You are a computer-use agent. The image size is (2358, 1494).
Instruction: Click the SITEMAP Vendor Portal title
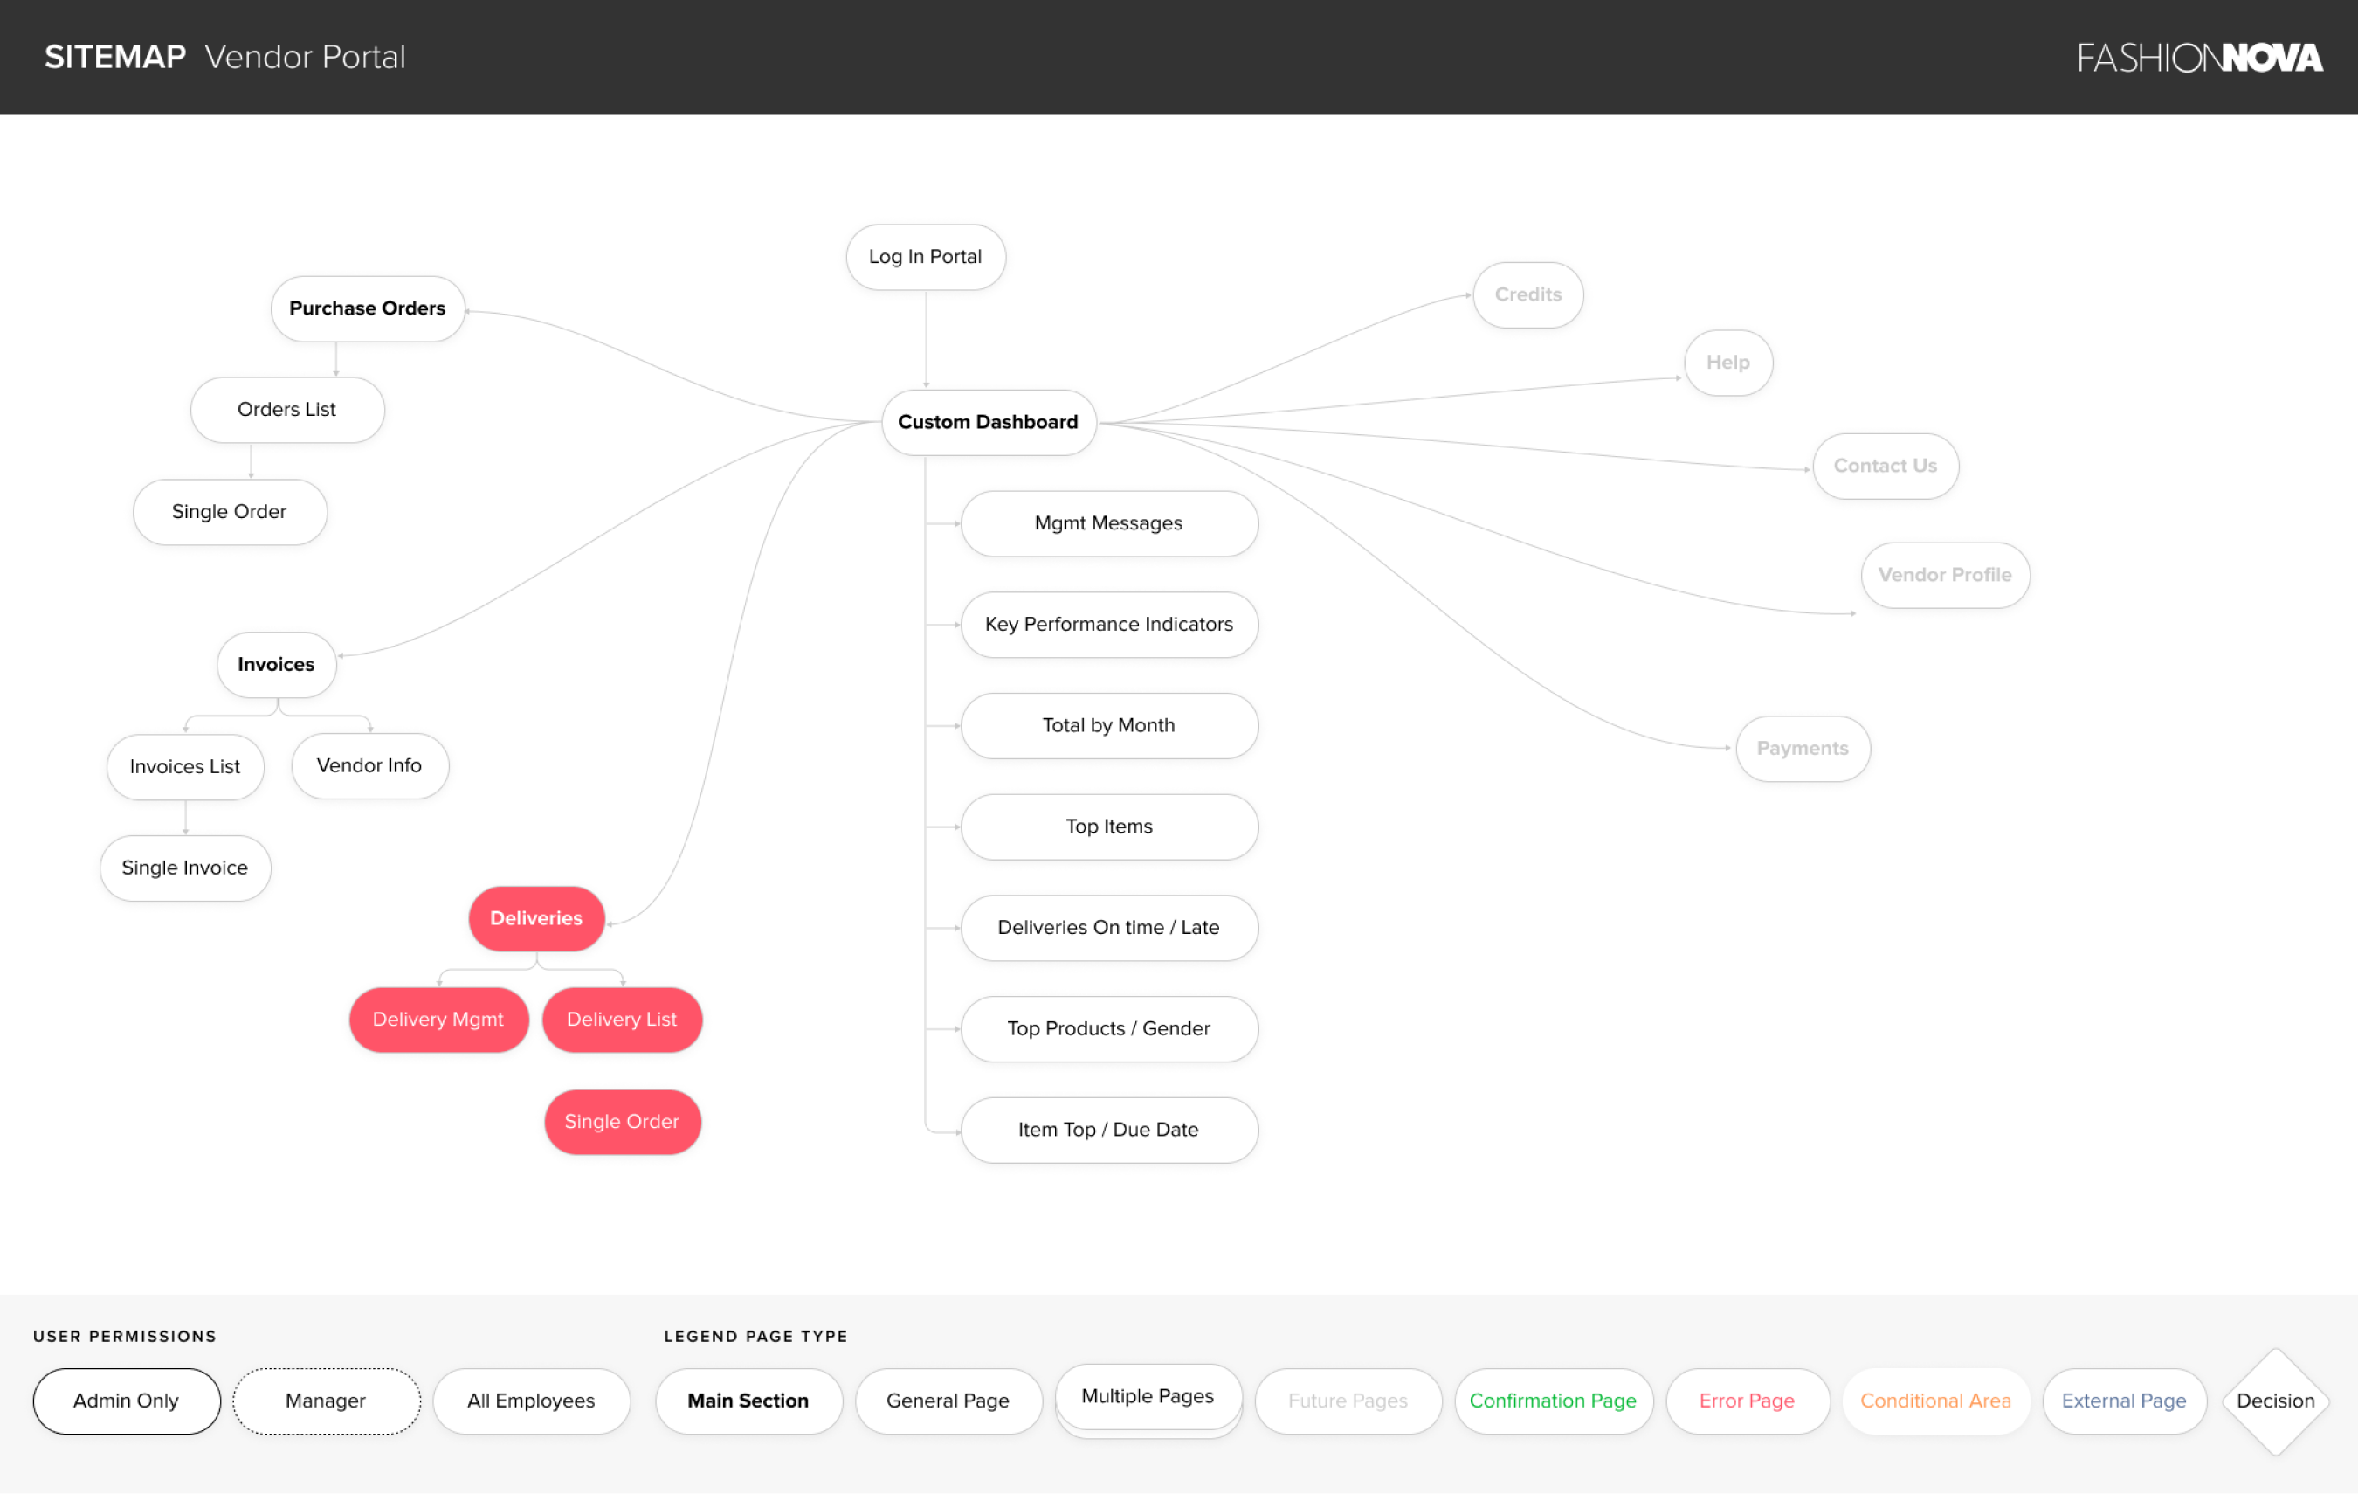(x=225, y=57)
